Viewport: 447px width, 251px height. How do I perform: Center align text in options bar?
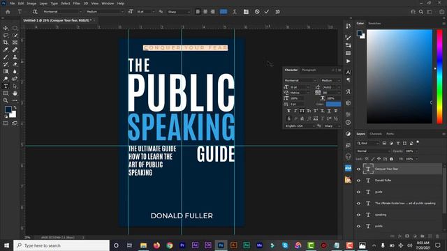tap(205, 12)
